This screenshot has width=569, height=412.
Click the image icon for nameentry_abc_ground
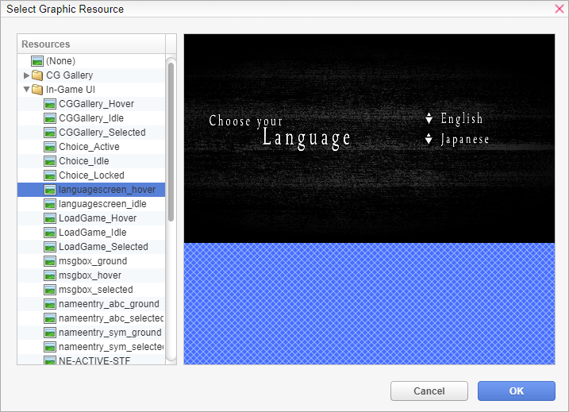pyautogui.click(x=50, y=304)
